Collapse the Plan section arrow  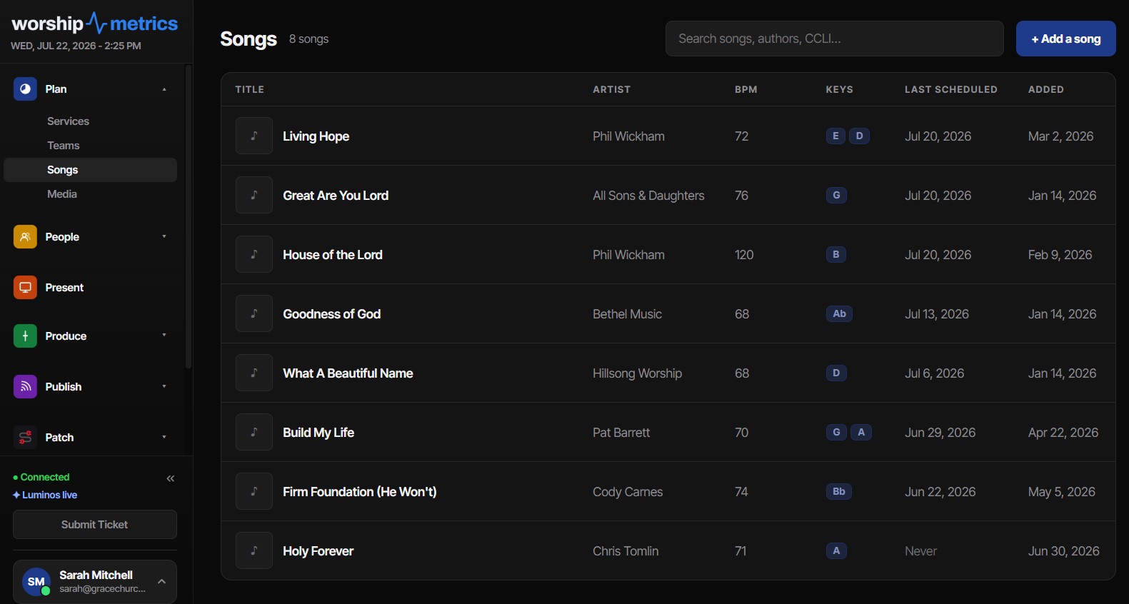click(164, 89)
